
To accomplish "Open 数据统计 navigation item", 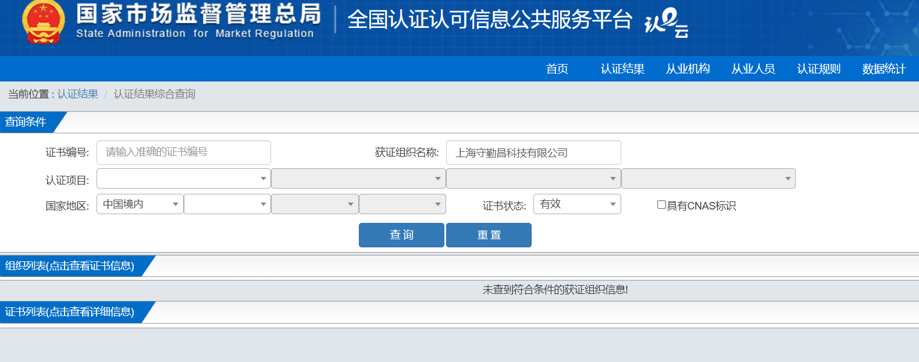I will coord(884,69).
